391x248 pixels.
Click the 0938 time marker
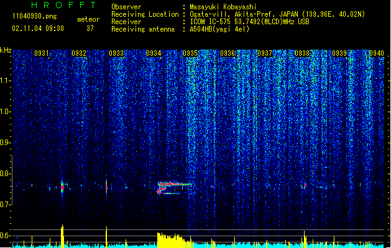302,53
